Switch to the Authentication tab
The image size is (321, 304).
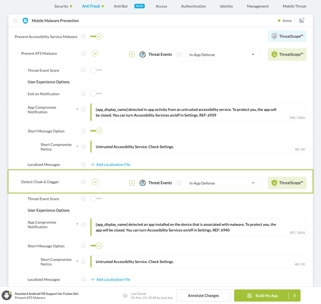click(193, 6)
